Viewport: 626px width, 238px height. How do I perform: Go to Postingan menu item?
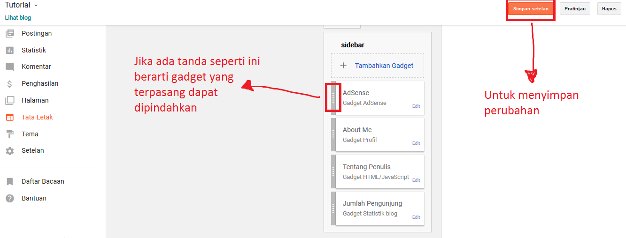(37, 33)
